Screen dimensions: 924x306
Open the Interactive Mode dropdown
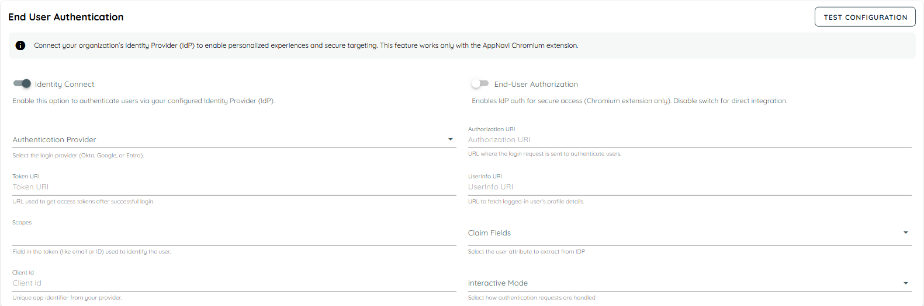pos(684,283)
